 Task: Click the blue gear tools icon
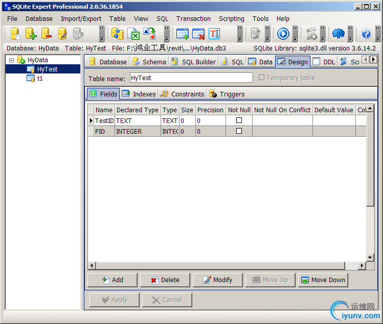click(x=339, y=34)
